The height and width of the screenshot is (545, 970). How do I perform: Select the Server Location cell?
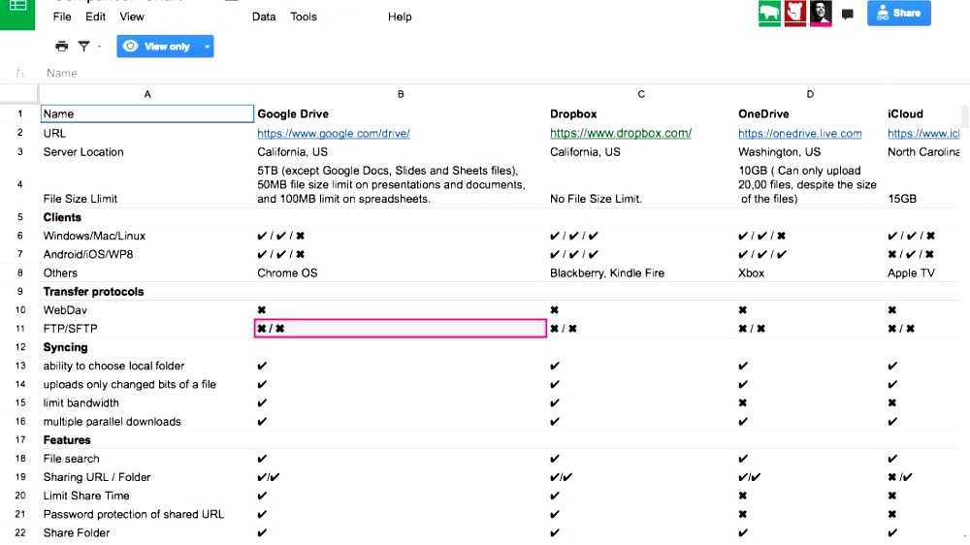click(147, 151)
